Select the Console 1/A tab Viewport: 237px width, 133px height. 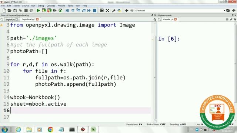168,19
